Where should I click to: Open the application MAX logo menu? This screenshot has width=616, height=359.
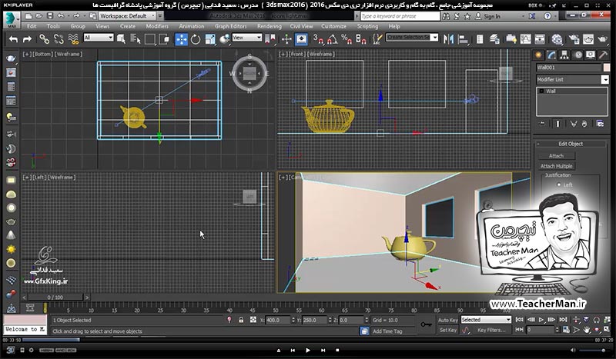[12, 20]
